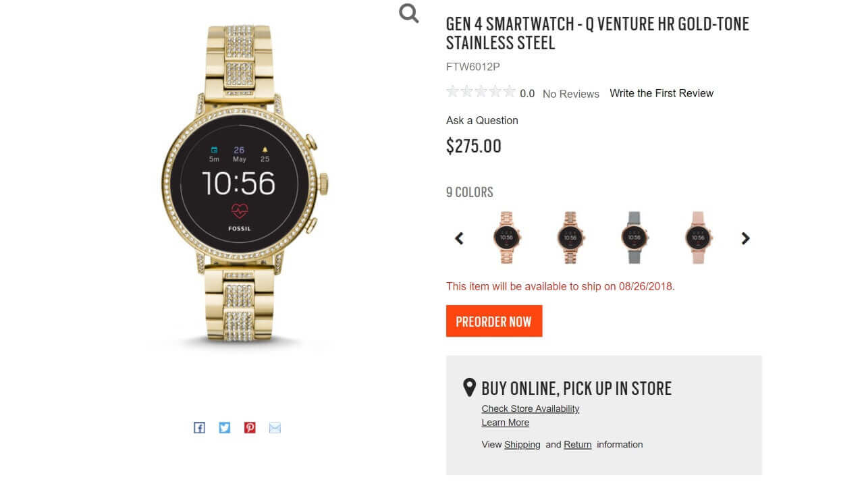
Task: Click Learn More link
Action: click(505, 423)
